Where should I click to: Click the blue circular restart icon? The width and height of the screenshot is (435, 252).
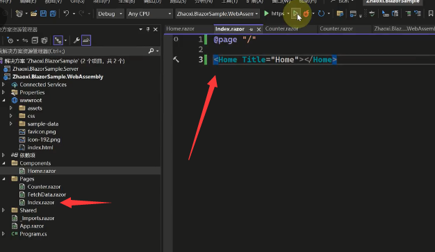[321, 13]
